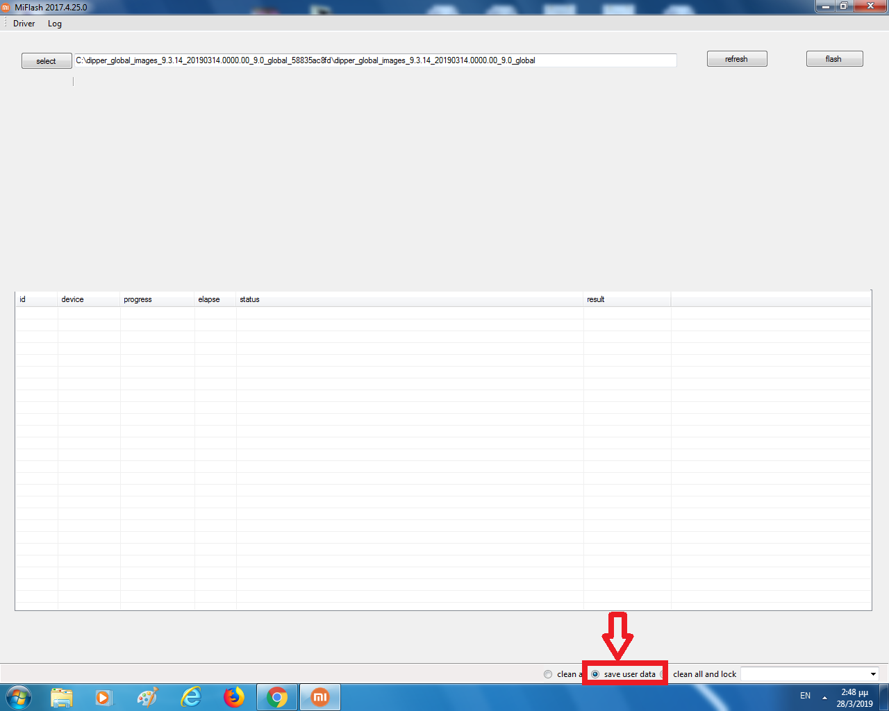This screenshot has width=889, height=711.
Task: Launch Windows Media Player from taskbar
Action: 103,697
